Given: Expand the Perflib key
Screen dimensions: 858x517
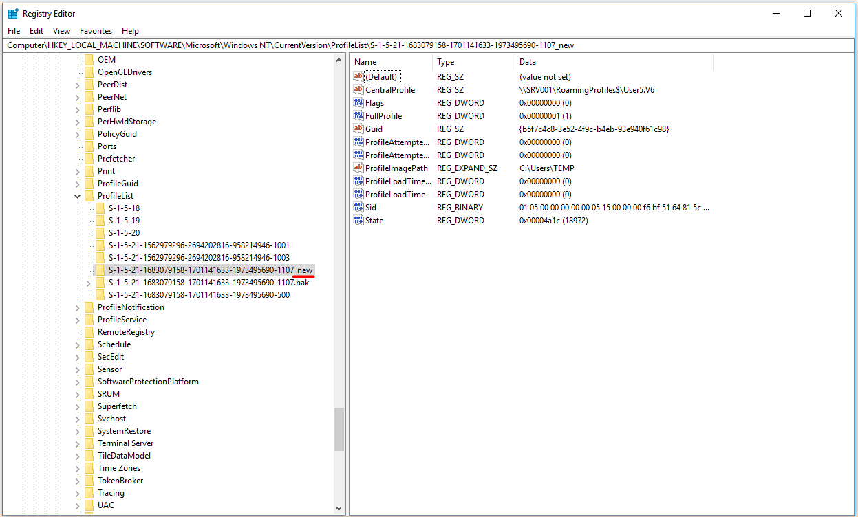Looking at the screenshot, I should 77,109.
